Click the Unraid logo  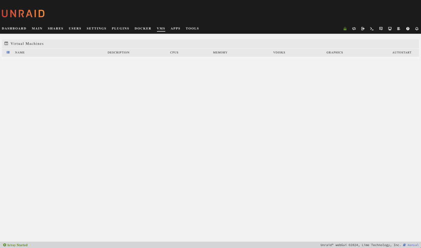coord(23,14)
